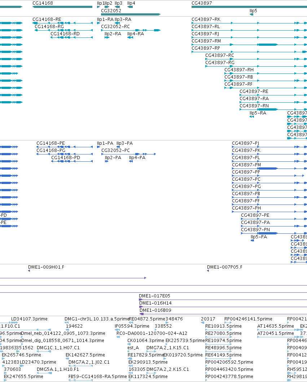Select the Ilp4 gene label
307x382 pixels.
coord(131,3)
